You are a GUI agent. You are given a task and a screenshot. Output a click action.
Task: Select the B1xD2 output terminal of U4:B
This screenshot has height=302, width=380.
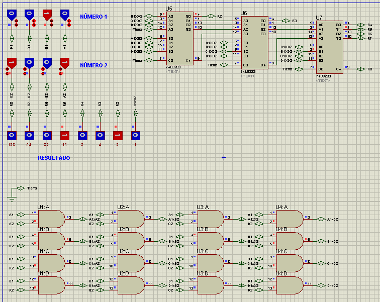pyautogui.click(x=321, y=241)
